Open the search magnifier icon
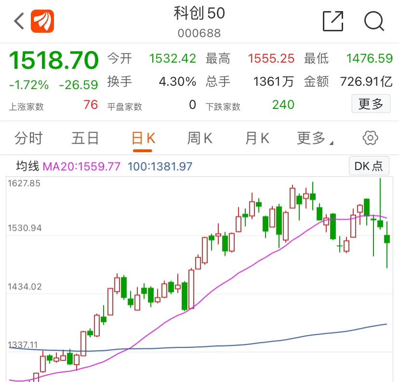The width and height of the screenshot is (399, 382). [x=374, y=21]
